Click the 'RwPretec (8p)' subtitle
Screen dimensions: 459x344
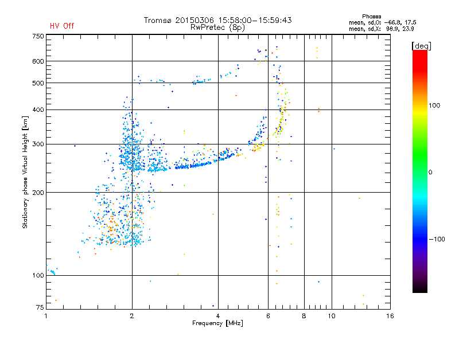(x=217, y=28)
